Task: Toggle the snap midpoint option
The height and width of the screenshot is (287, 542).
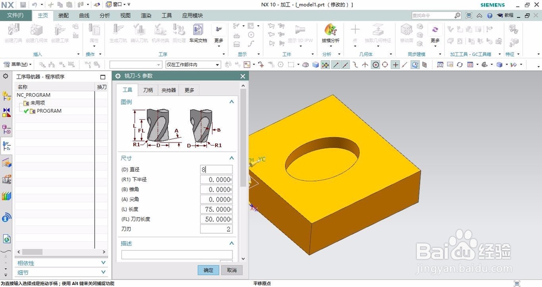Action: coord(345,64)
